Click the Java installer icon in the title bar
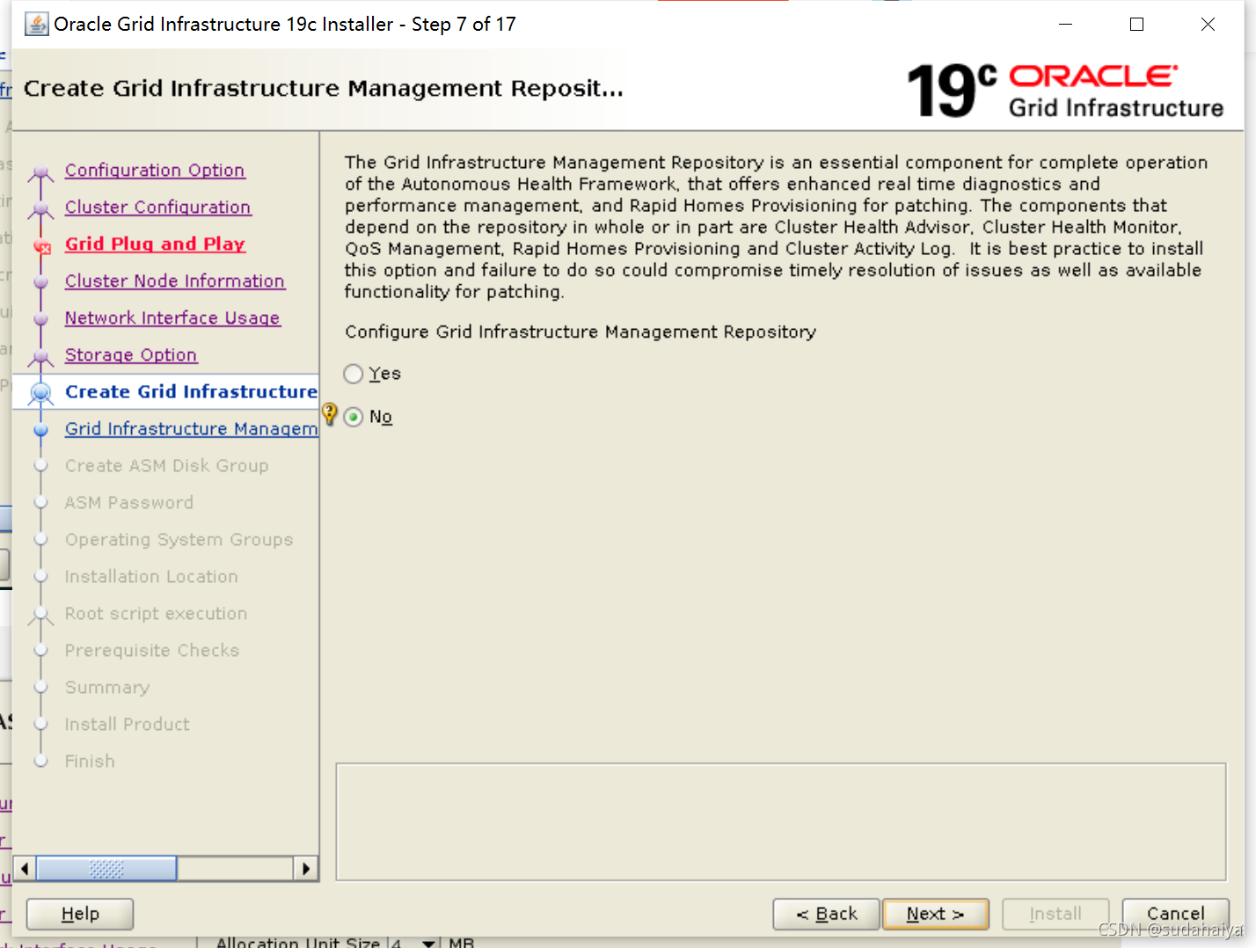1256x948 pixels. coord(37,24)
